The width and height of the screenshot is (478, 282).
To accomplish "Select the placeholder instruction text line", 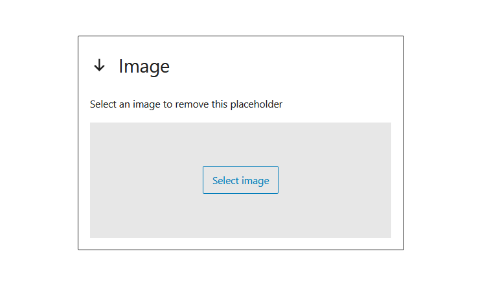I will 186,104.
